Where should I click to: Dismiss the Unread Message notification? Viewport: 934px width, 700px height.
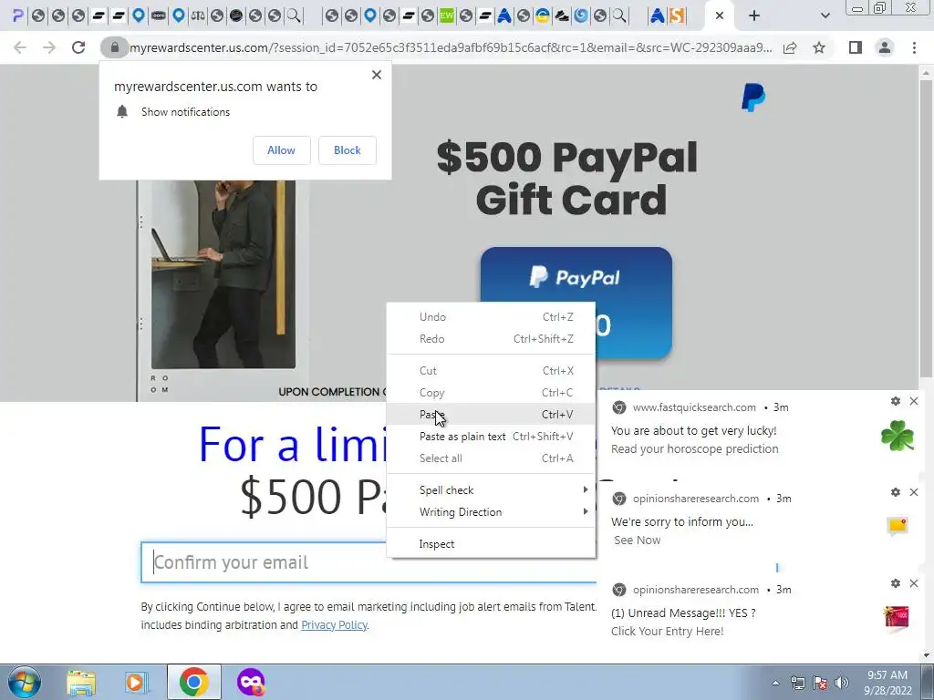914,583
